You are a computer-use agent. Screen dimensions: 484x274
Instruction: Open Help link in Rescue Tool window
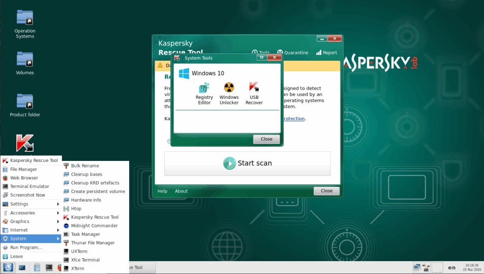pyautogui.click(x=162, y=191)
